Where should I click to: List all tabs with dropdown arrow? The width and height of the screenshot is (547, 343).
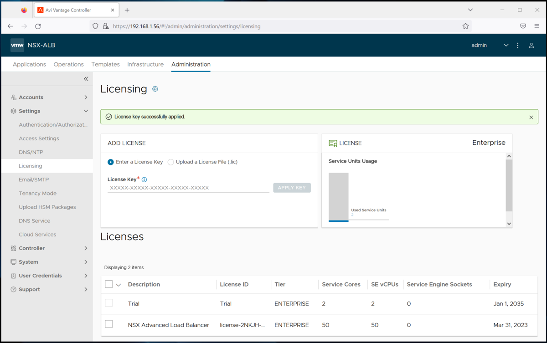pos(470,10)
